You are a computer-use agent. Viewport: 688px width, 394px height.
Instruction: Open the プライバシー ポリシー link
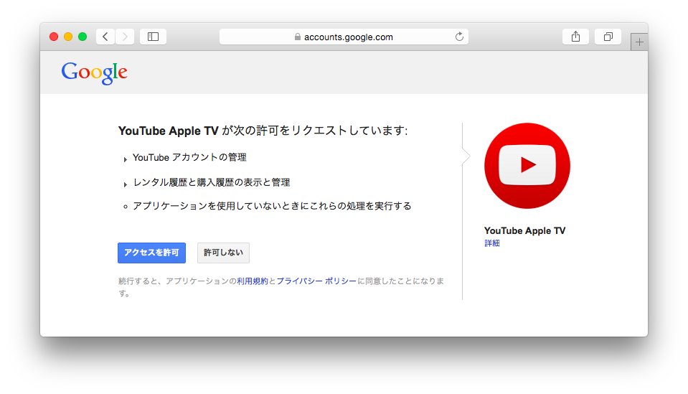(316, 281)
